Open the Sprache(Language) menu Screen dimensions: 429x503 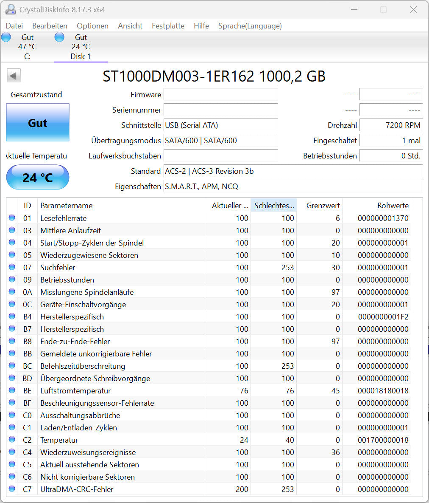pyautogui.click(x=250, y=26)
